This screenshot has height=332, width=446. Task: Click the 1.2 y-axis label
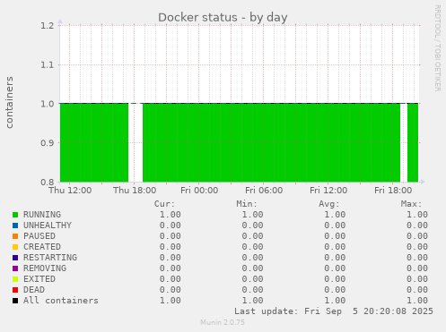click(48, 26)
